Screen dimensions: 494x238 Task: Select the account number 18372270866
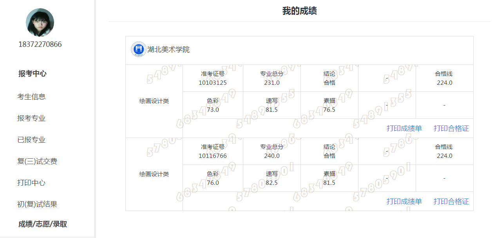pyautogui.click(x=40, y=44)
